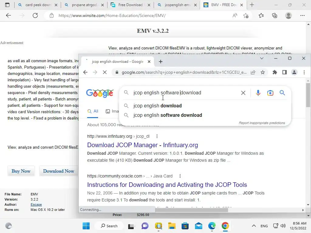
Task: Open Windows Start menu
Action: tap(86, 226)
